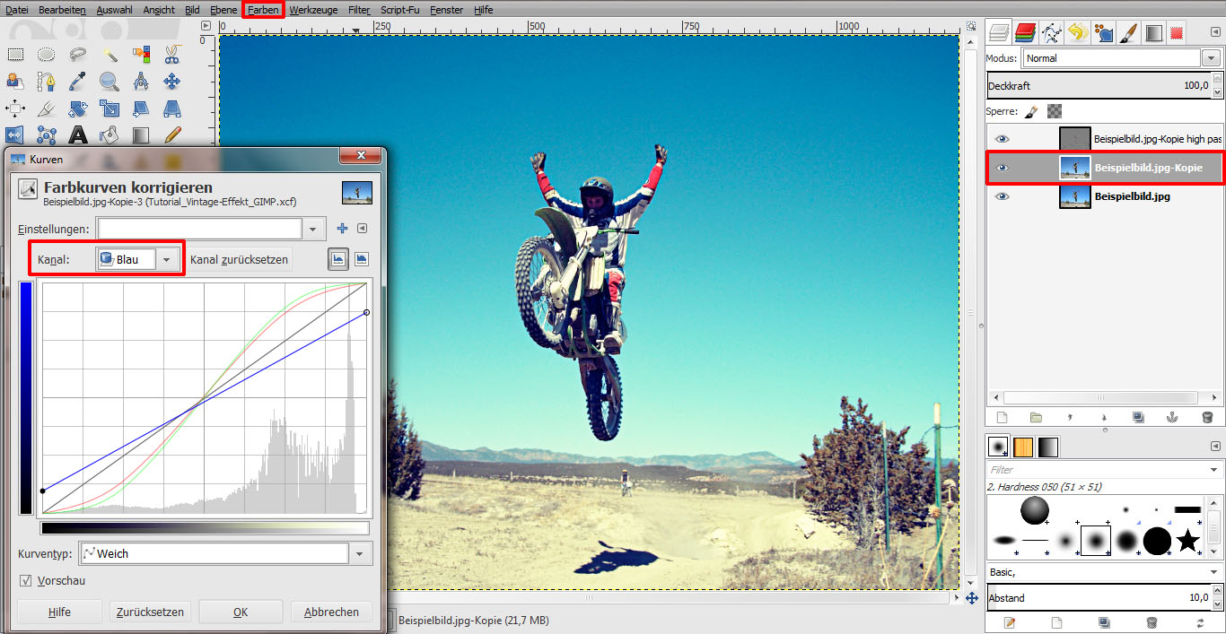Select the Move tool cross icon

171,81
